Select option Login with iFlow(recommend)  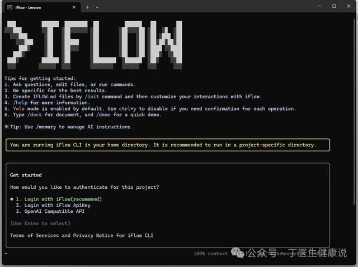pyautogui.click(x=59, y=199)
